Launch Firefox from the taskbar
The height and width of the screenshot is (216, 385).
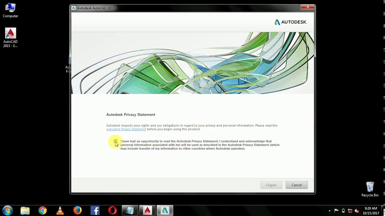click(78, 210)
